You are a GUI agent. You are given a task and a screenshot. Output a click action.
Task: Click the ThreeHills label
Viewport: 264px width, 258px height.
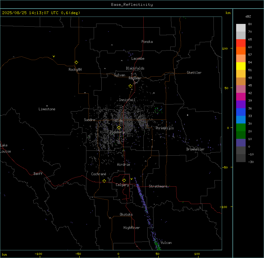pos(164,128)
